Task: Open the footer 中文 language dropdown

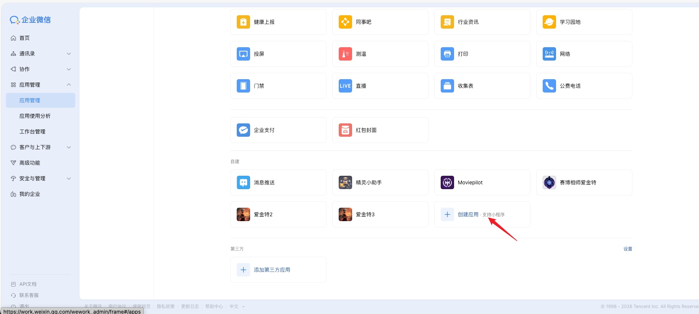Action: (x=237, y=307)
